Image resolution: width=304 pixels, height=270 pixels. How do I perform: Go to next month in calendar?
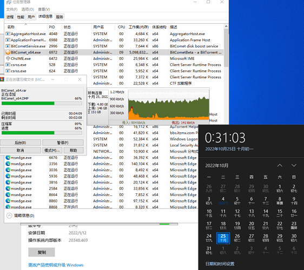click(x=294, y=165)
